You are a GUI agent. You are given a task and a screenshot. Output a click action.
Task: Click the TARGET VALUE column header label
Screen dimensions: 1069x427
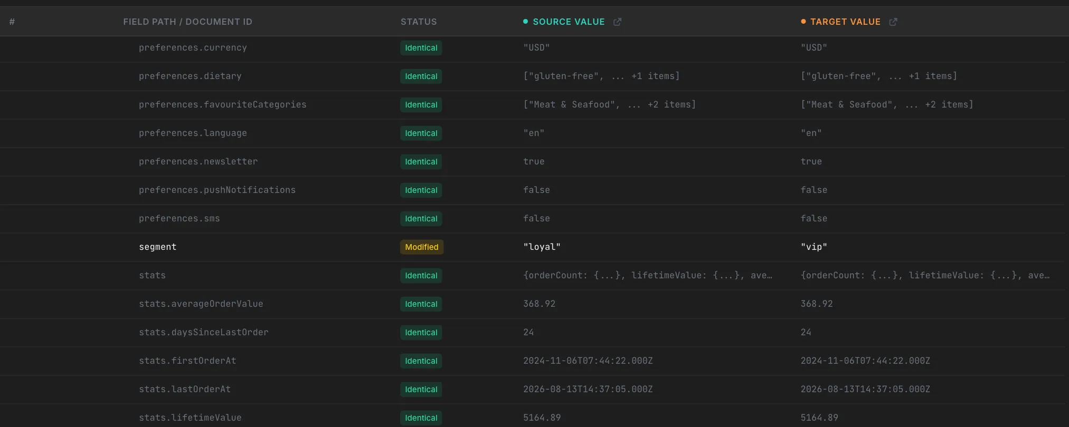click(x=845, y=22)
